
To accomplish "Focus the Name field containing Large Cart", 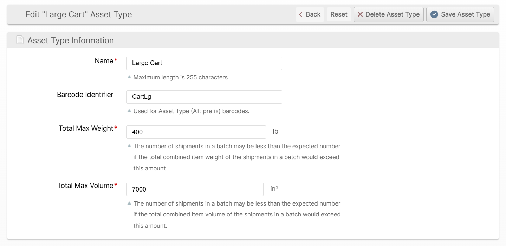I will click(204, 63).
